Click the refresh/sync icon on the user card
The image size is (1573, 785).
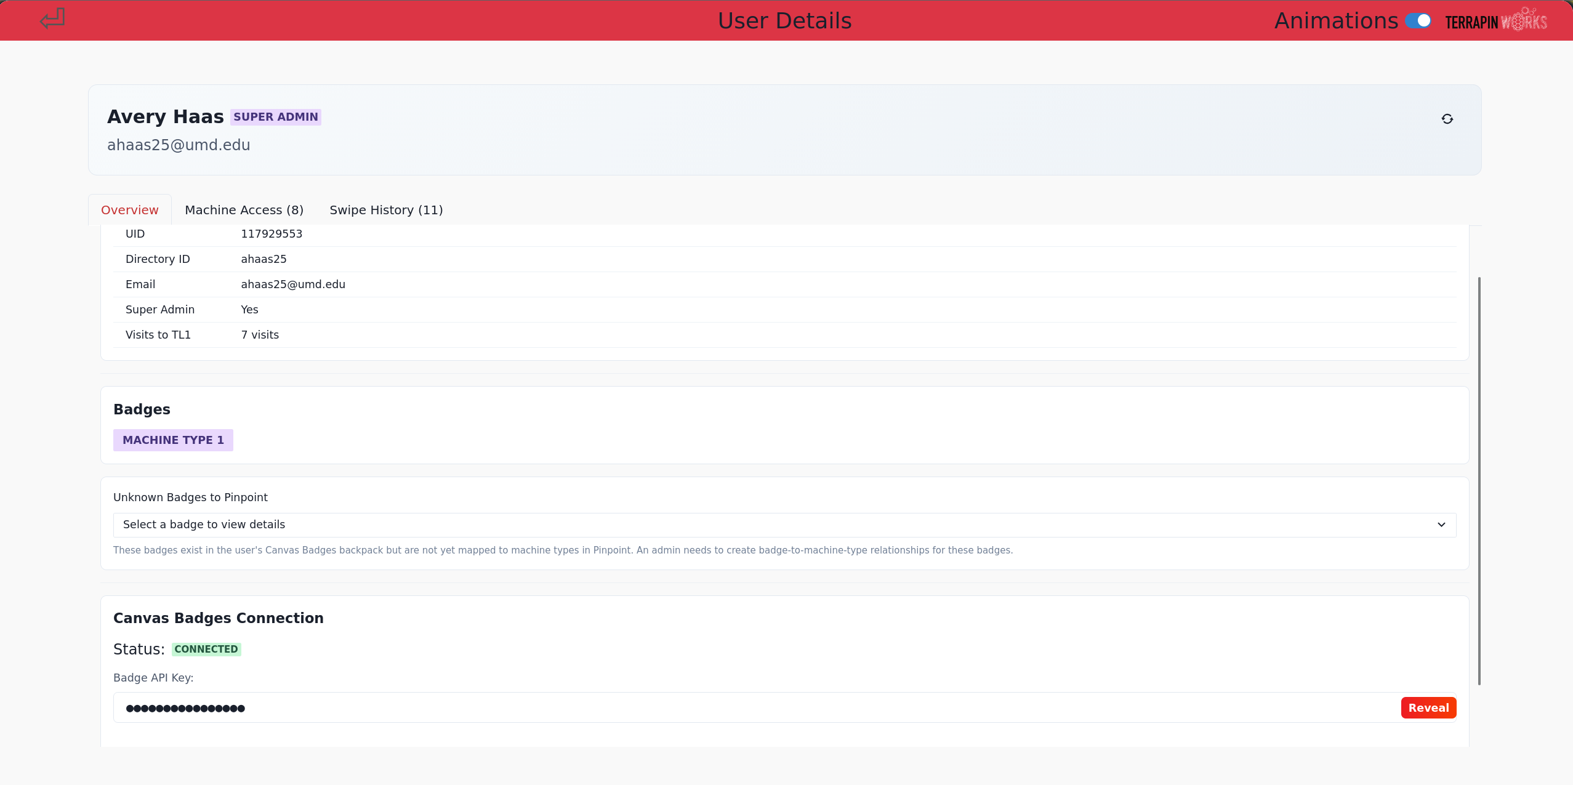pyautogui.click(x=1447, y=118)
